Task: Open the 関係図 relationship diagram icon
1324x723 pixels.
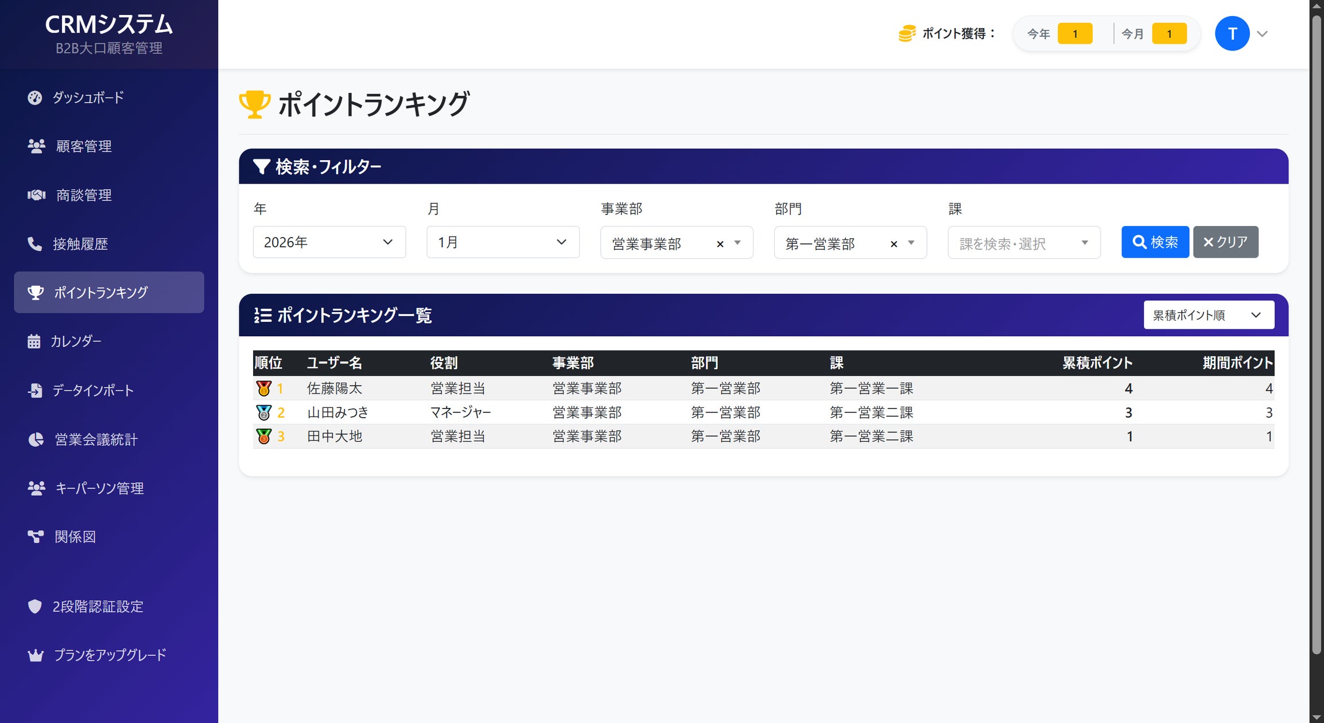Action: tap(36, 537)
